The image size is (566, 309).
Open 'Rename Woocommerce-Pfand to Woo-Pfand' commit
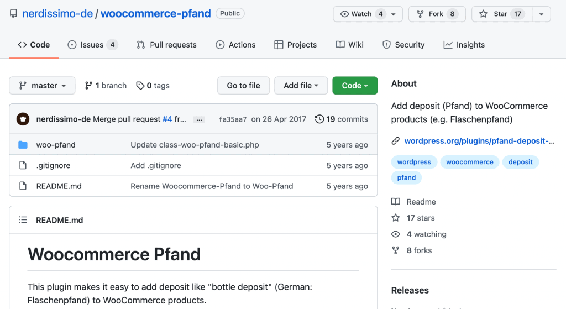pyautogui.click(x=212, y=186)
